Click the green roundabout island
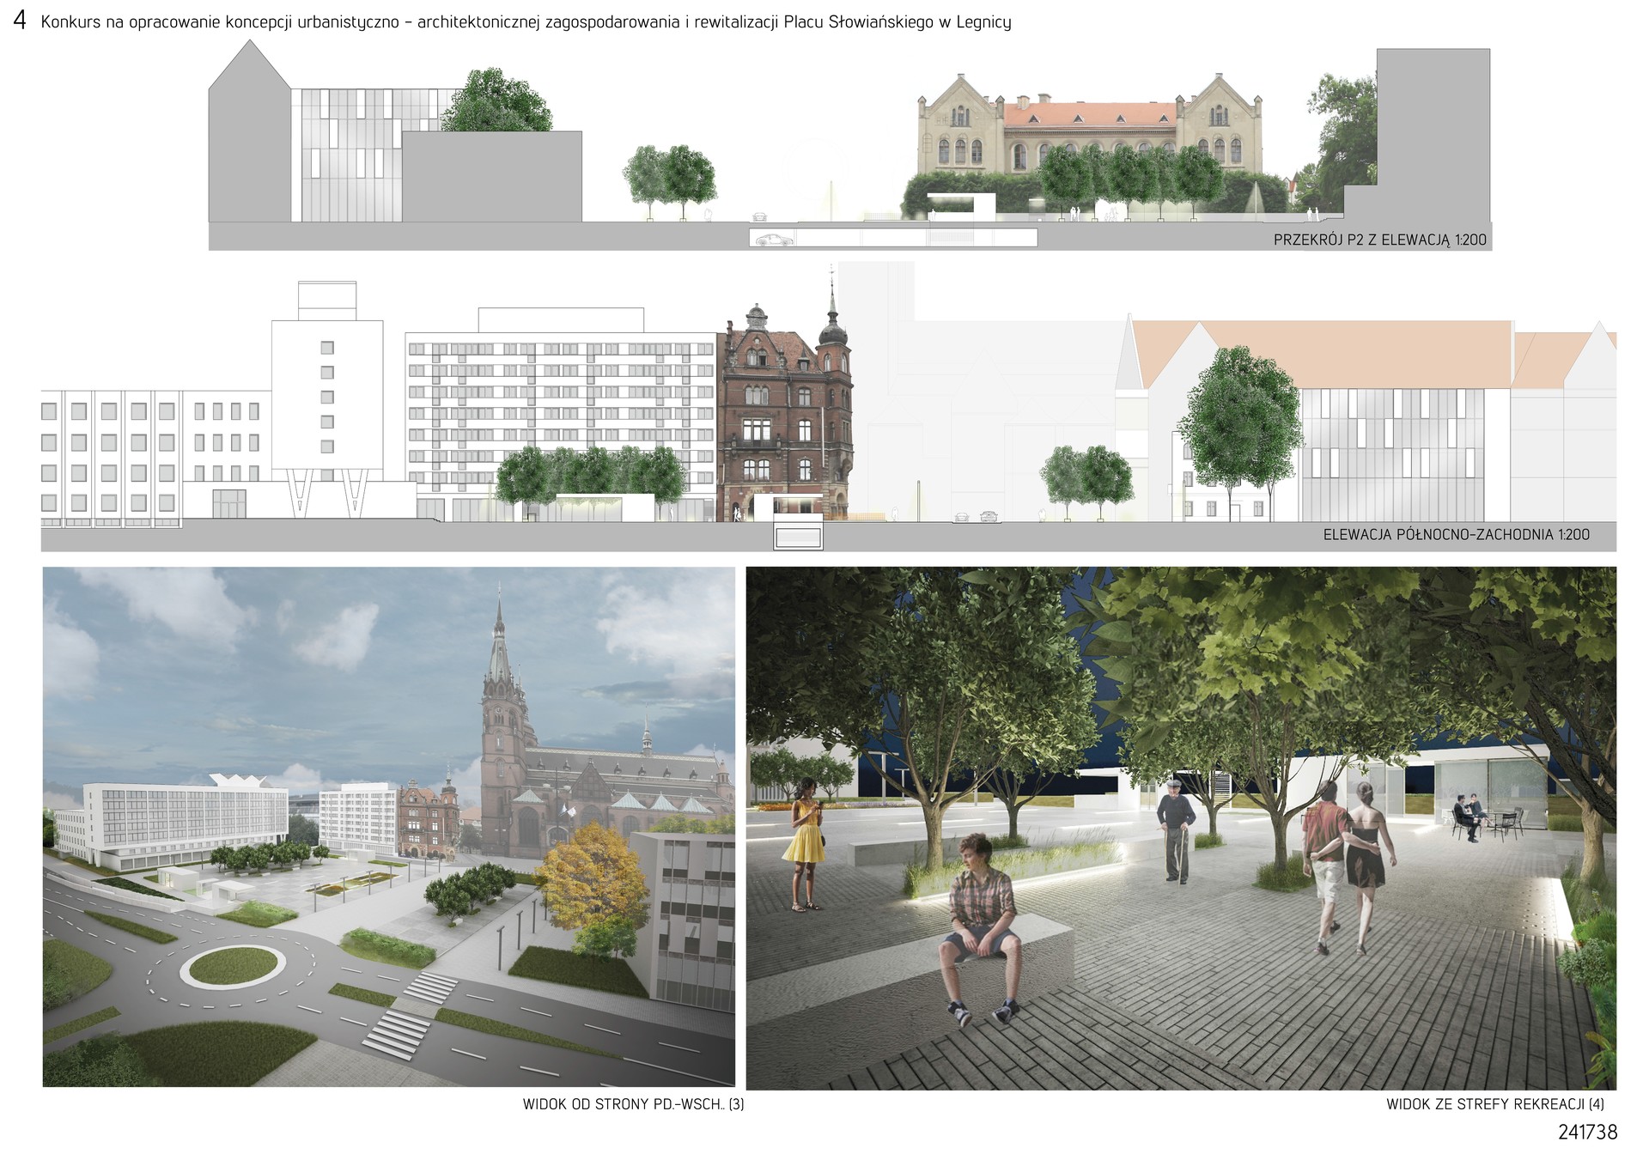The image size is (1649, 1154). (234, 967)
